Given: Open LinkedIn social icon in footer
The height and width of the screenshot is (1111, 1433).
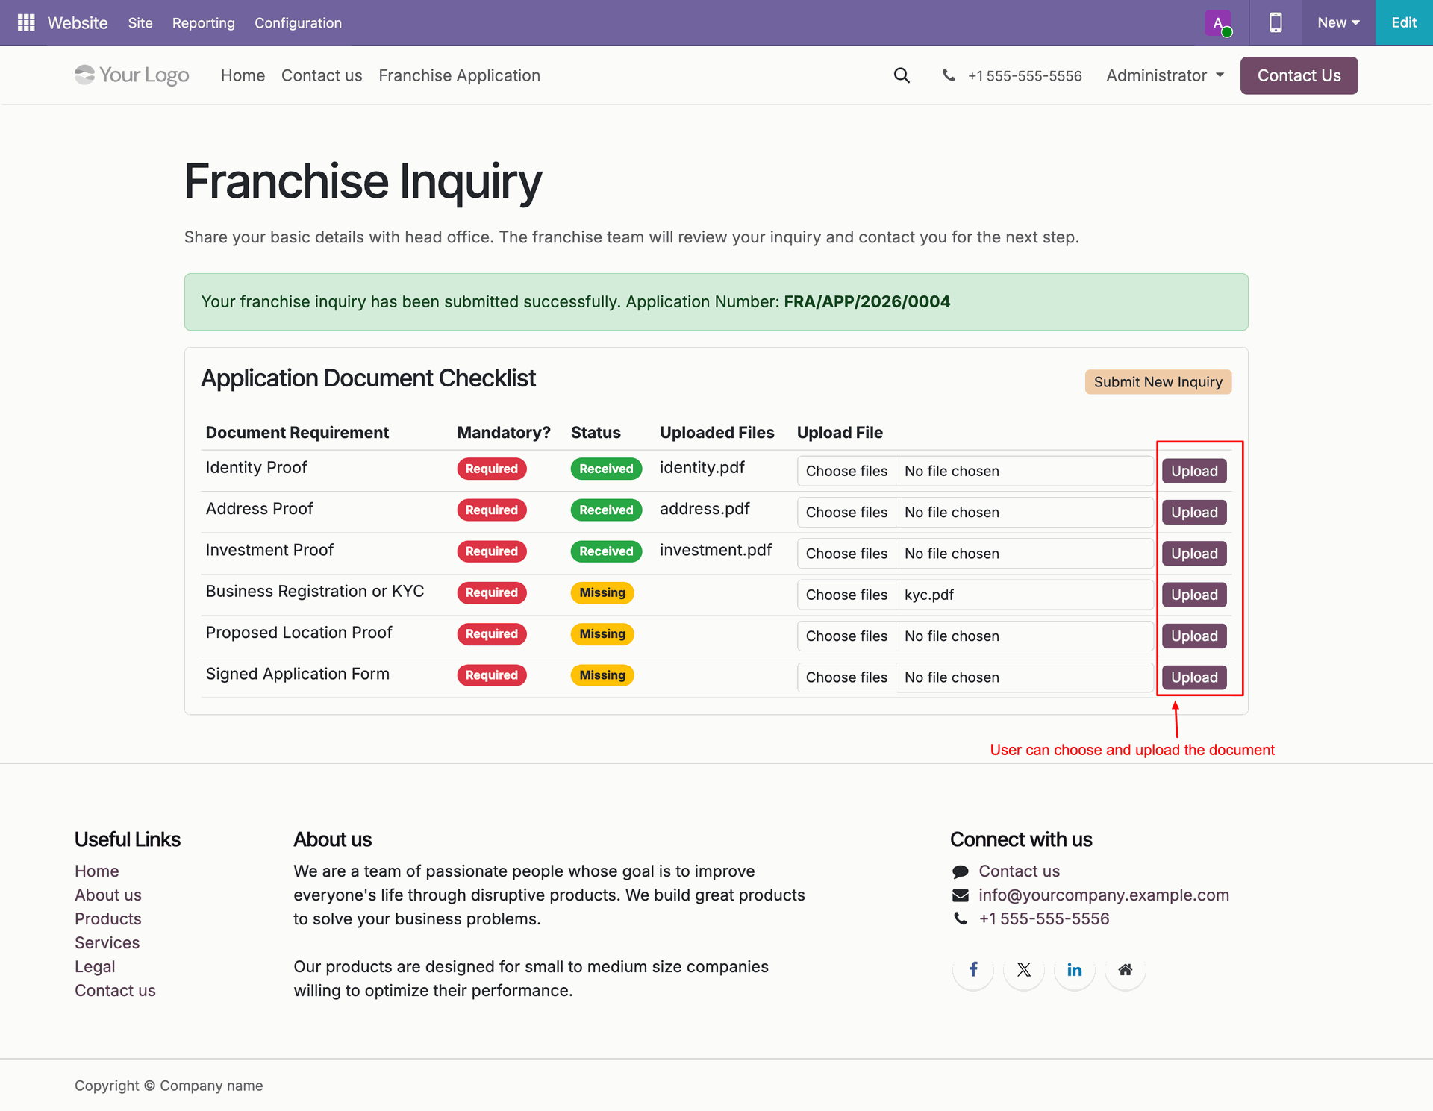Looking at the screenshot, I should pyautogui.click(x=1075, y=969).
